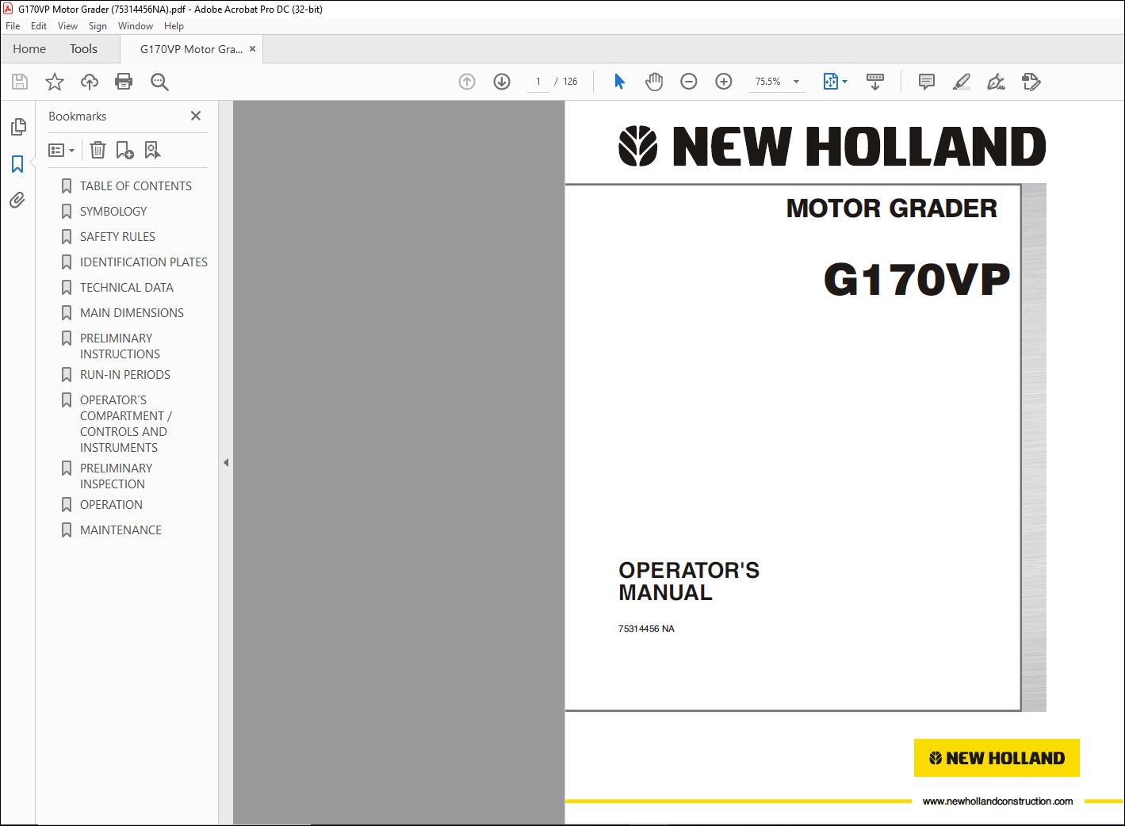Viewport: 1125px width, 826px height.
Task: Activate the hand pan tool
Action: point(654,82)
